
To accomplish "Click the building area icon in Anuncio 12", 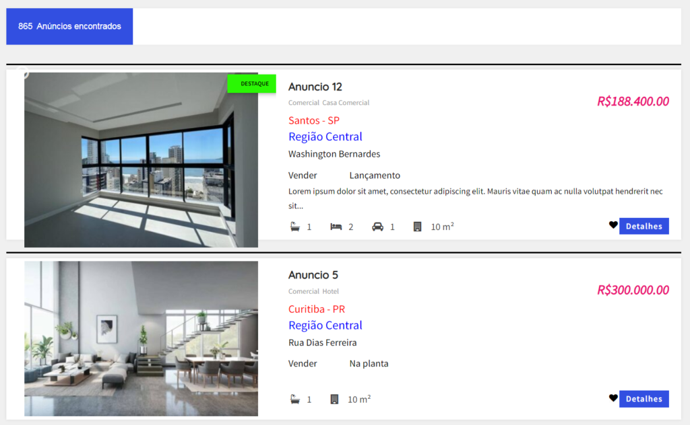I will pyautogui.click(x=417, y=227).
